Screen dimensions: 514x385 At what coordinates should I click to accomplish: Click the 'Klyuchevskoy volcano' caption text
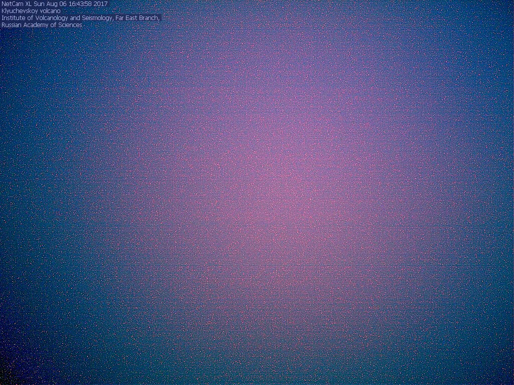click(x=31, y=11)
